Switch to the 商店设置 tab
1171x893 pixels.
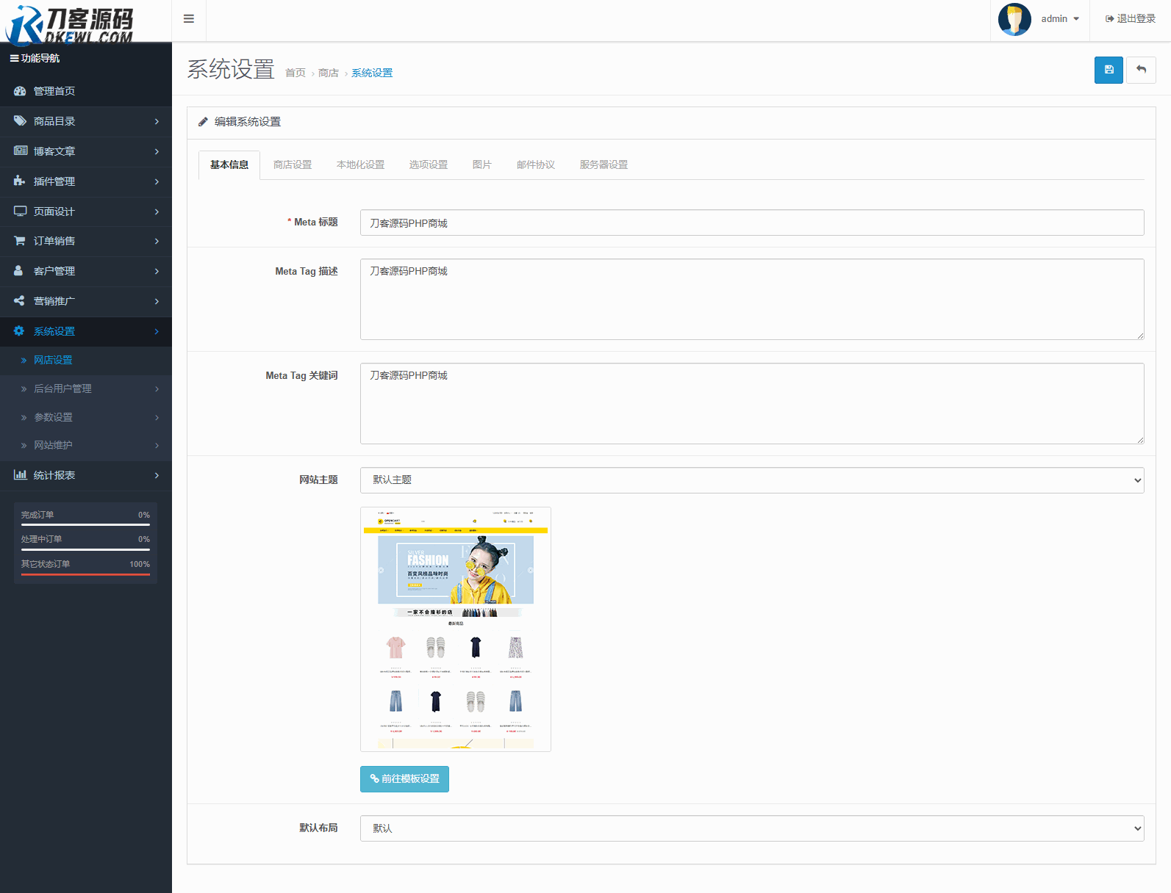click(x=293, y=164)
